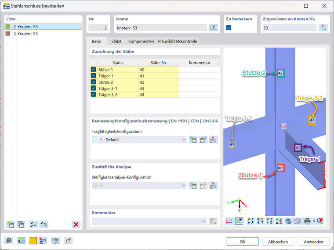Click olive color swatch of joint 2

[x=8, y=27]
